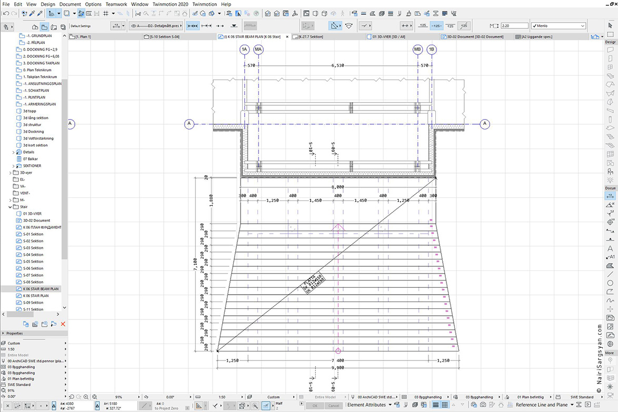618x412 pixels.
Task: Toggle the View Map button in Navigator
Action: coord(44,27)
